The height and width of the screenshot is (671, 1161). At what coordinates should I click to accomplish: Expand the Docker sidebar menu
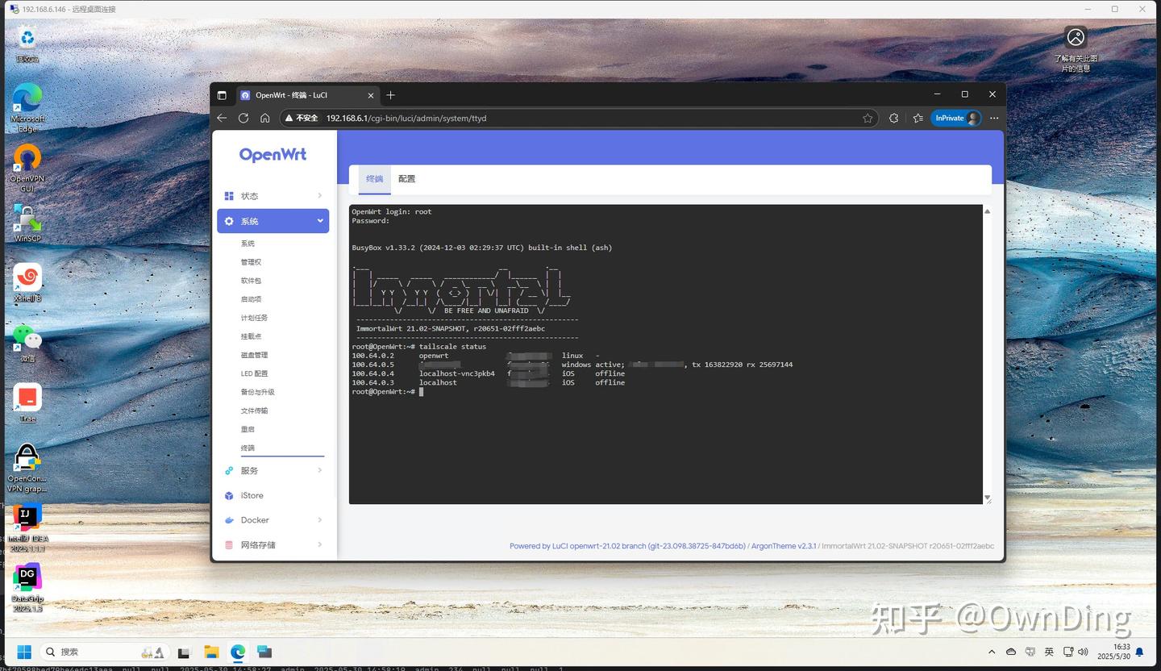click(273, 520)
